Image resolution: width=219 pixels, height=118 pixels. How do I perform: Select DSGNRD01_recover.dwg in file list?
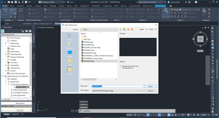tap(93, 58)
